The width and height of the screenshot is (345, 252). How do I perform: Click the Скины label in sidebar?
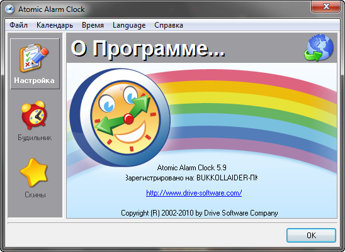(35, 195)
